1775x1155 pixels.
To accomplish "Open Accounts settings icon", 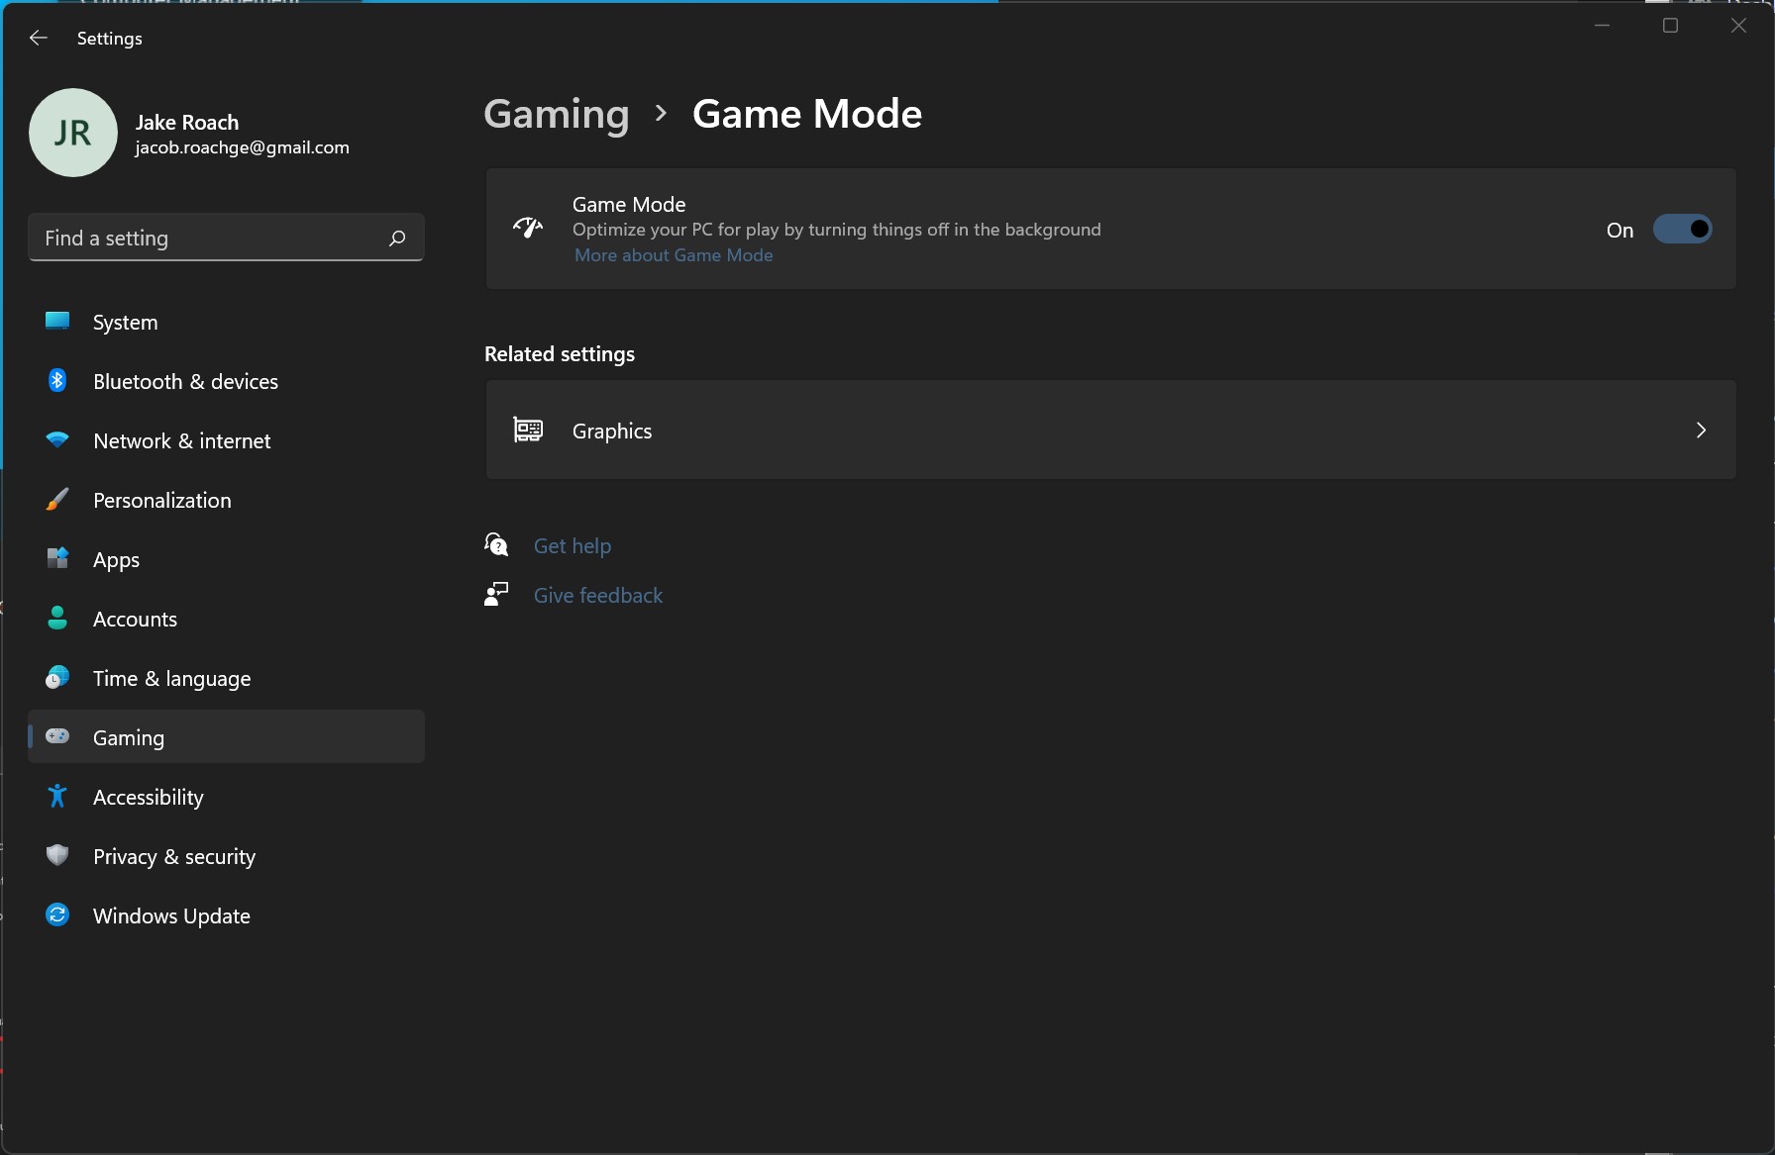I will (56, 619).
